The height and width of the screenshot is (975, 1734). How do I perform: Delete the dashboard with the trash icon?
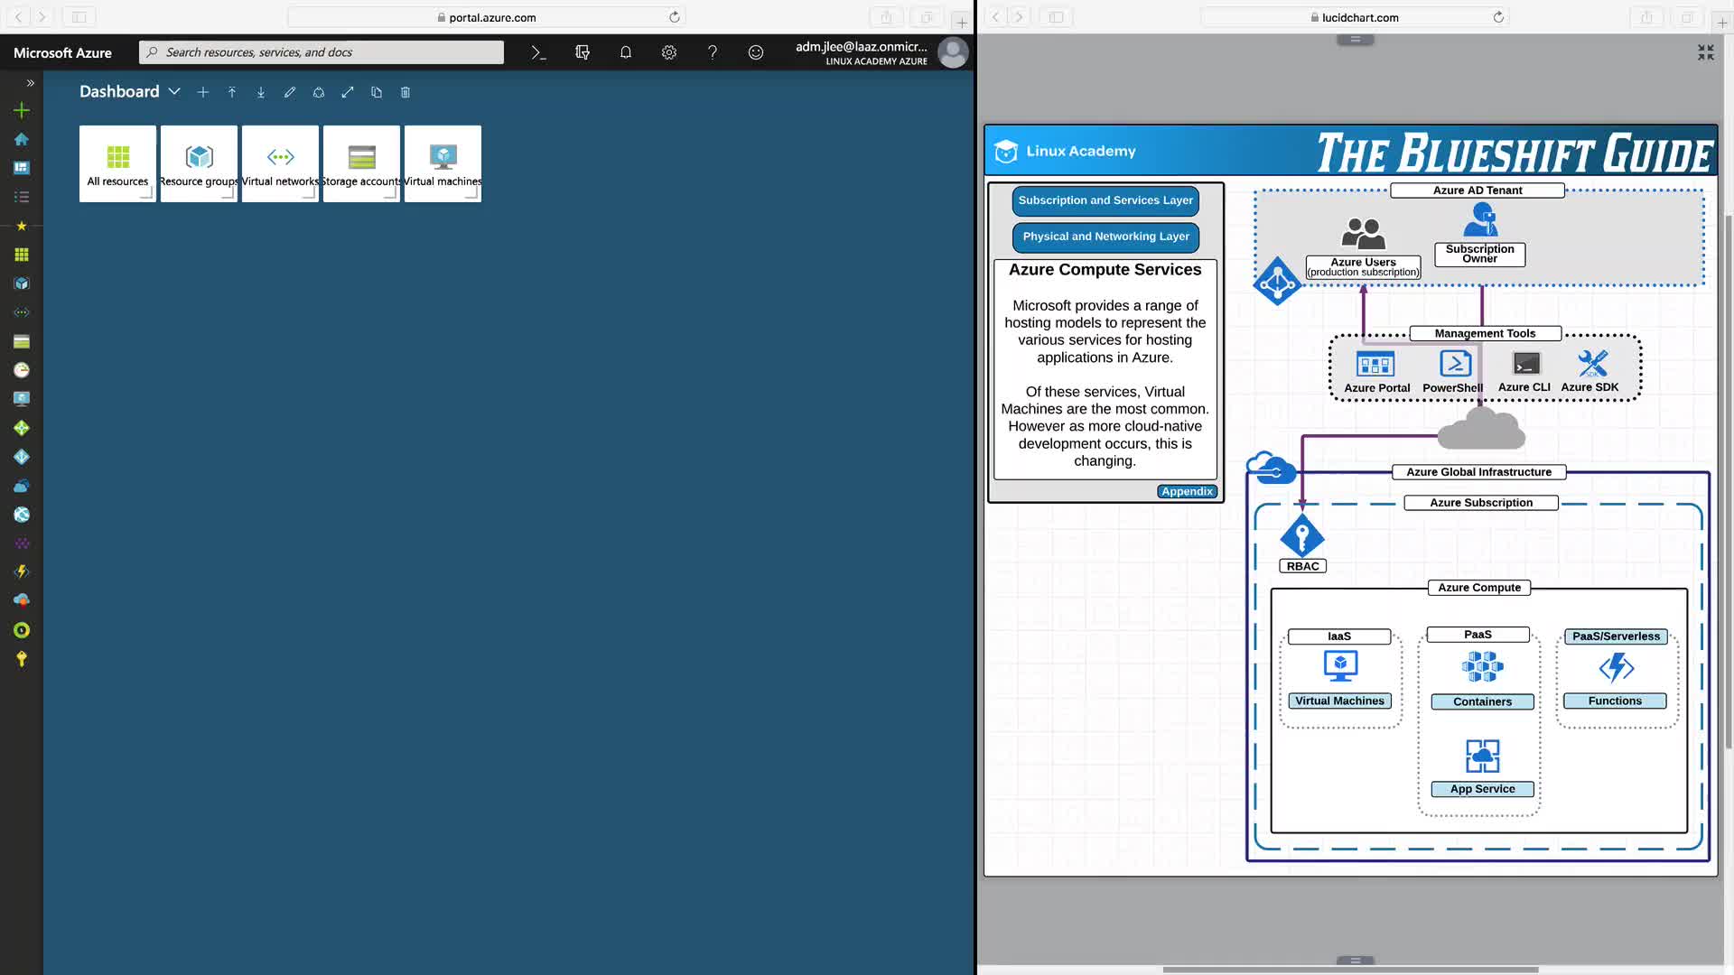click(x=406, y=92)
